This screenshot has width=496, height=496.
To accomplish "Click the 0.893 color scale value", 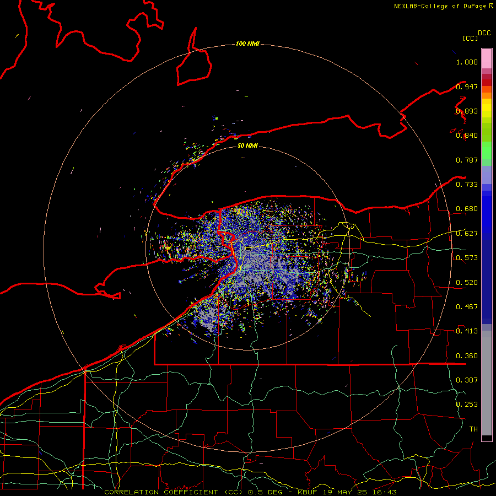I will coord(467,111).
